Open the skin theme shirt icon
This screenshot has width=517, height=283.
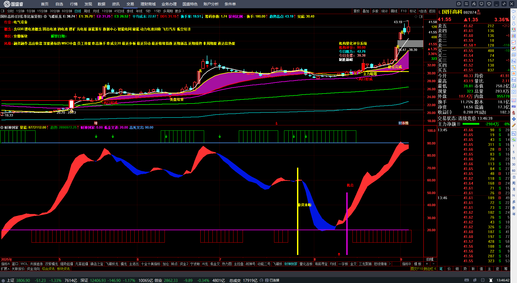coord(489,4)
